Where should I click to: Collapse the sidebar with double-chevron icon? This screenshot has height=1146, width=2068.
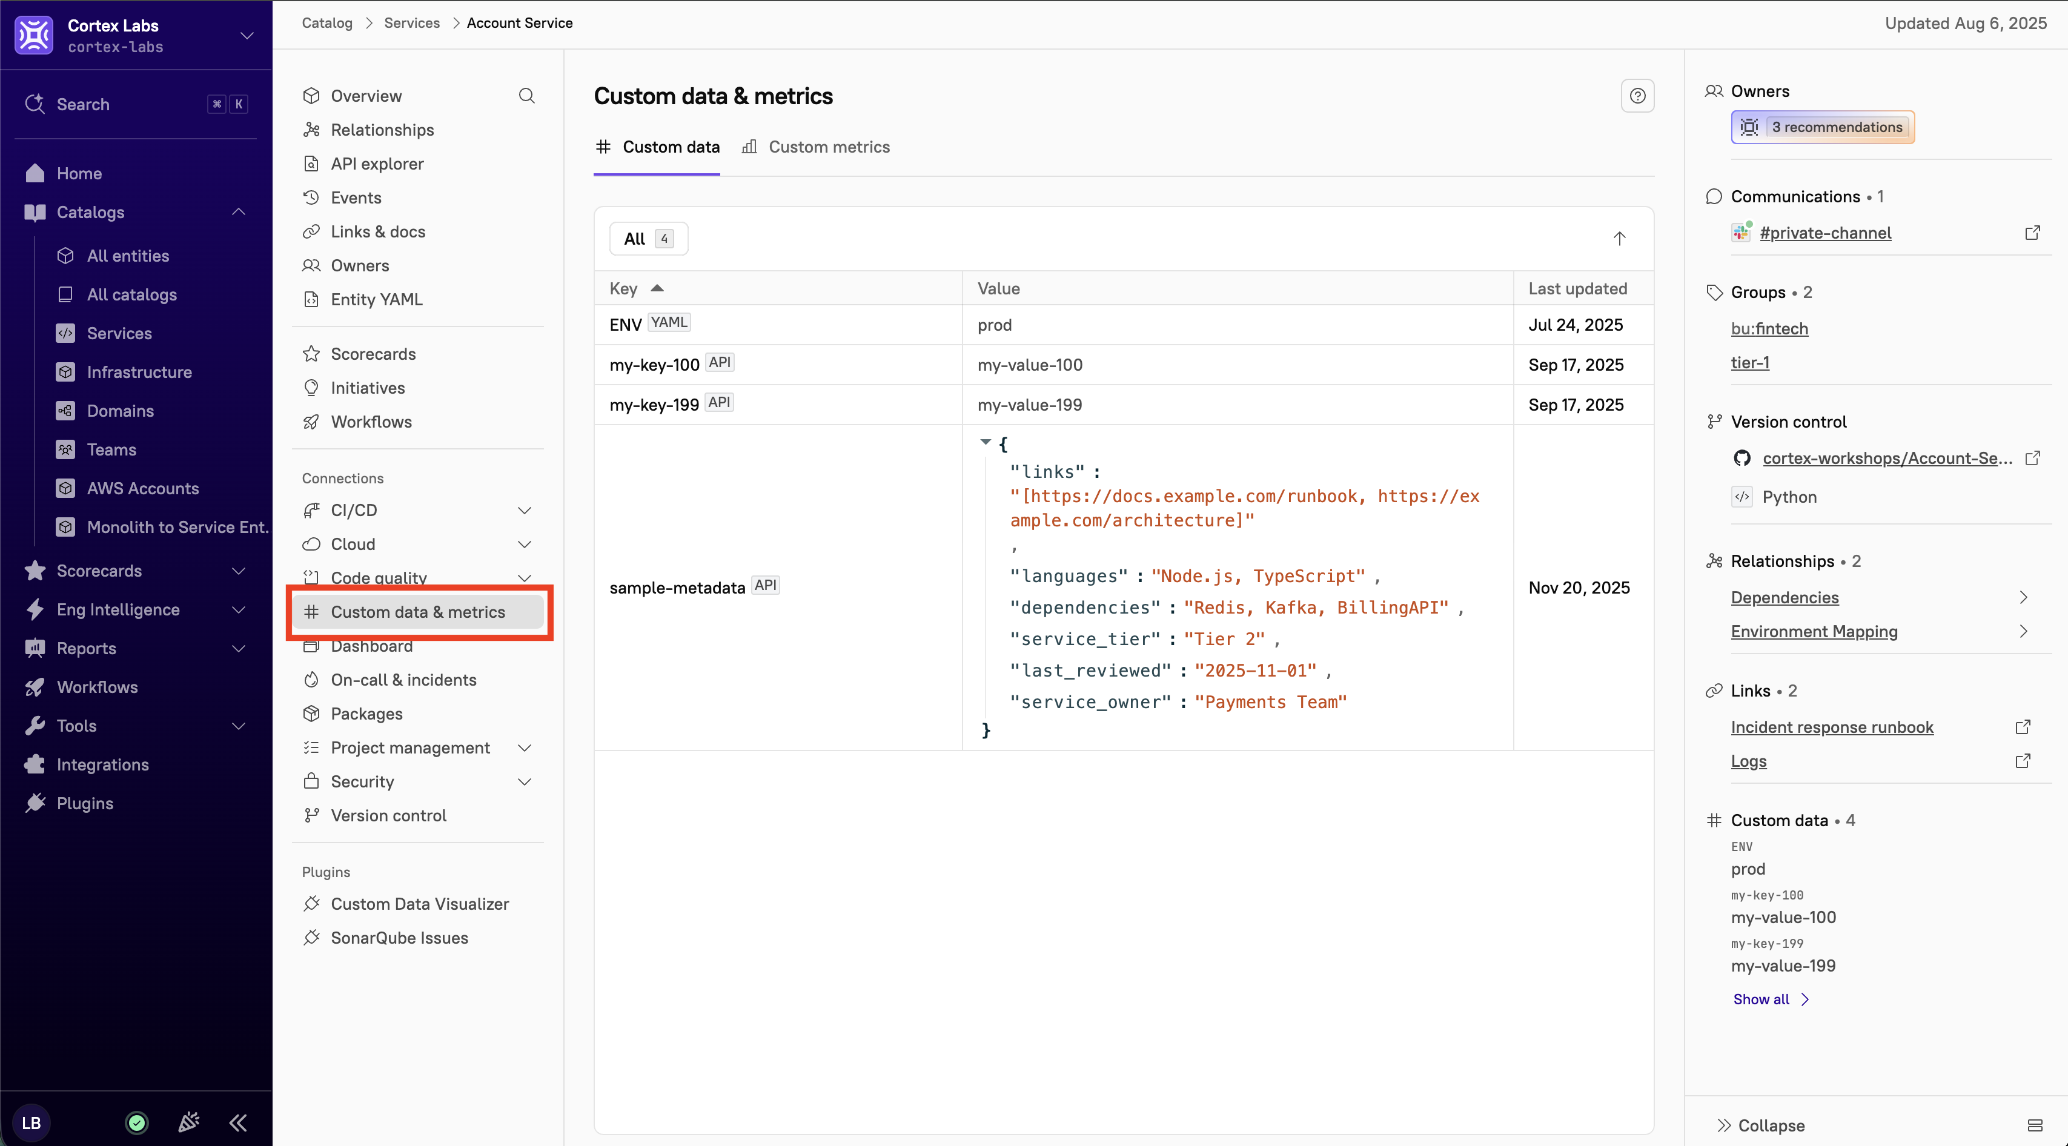click(x=239, y=1123)
